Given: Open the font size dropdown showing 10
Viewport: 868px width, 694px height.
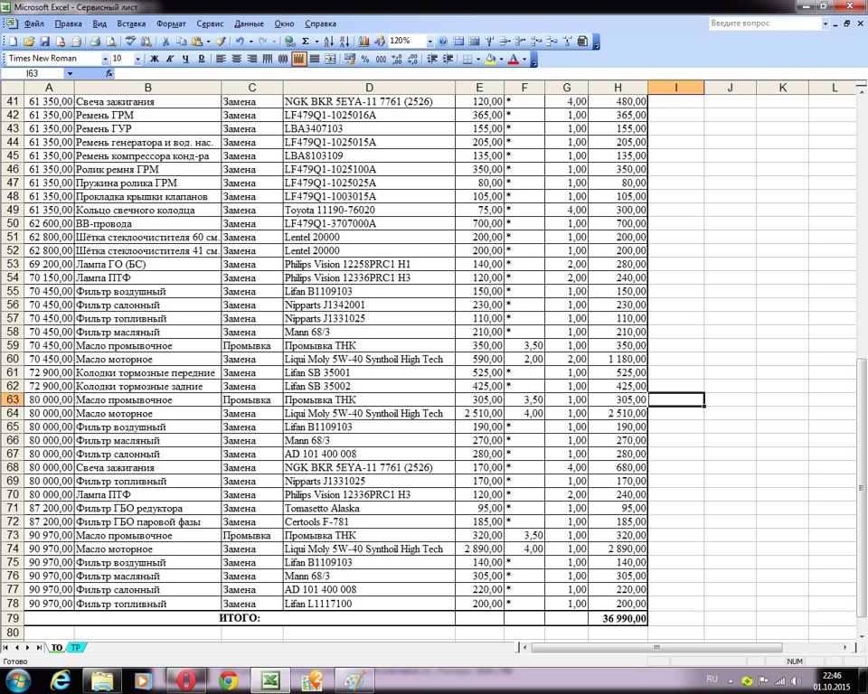Looking at the screenshot, I should point(137,59).
